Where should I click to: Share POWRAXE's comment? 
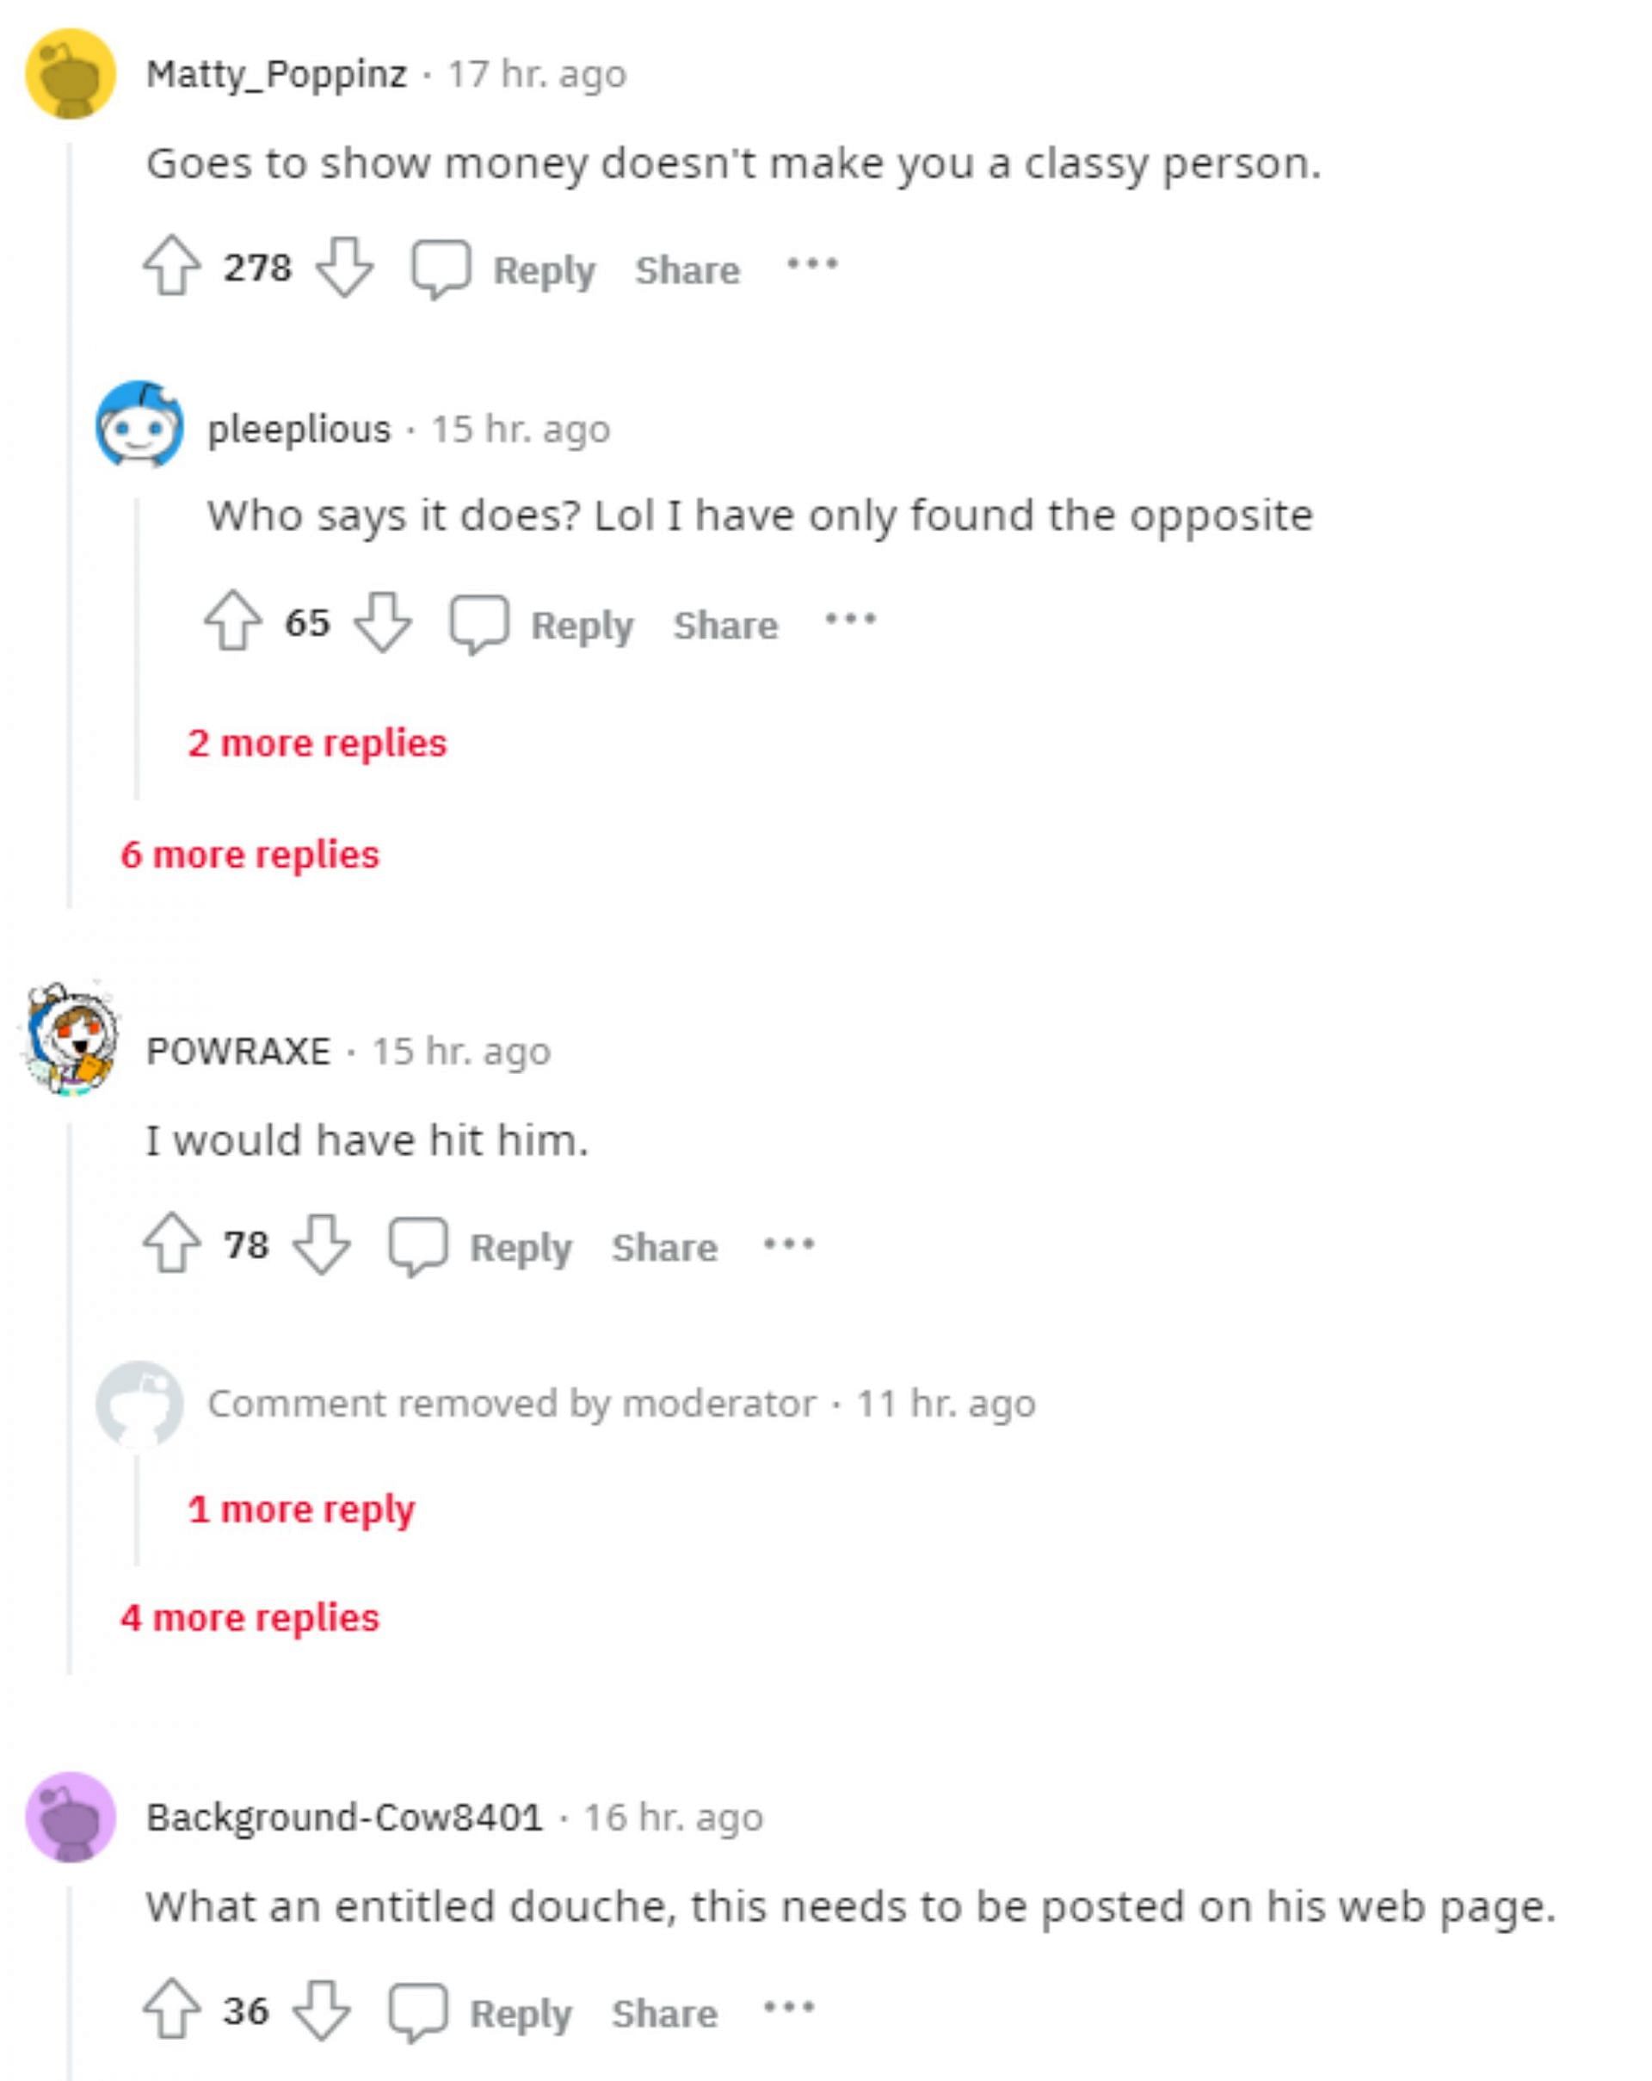click(x=665, y=1247)
